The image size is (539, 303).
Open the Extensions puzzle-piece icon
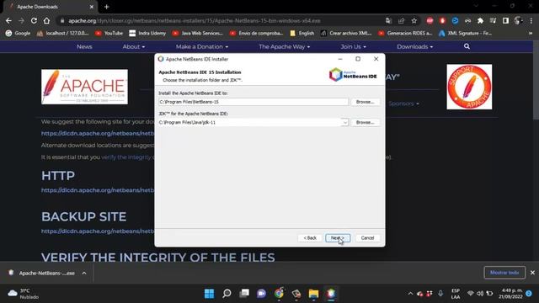click(x=480, y=20)
